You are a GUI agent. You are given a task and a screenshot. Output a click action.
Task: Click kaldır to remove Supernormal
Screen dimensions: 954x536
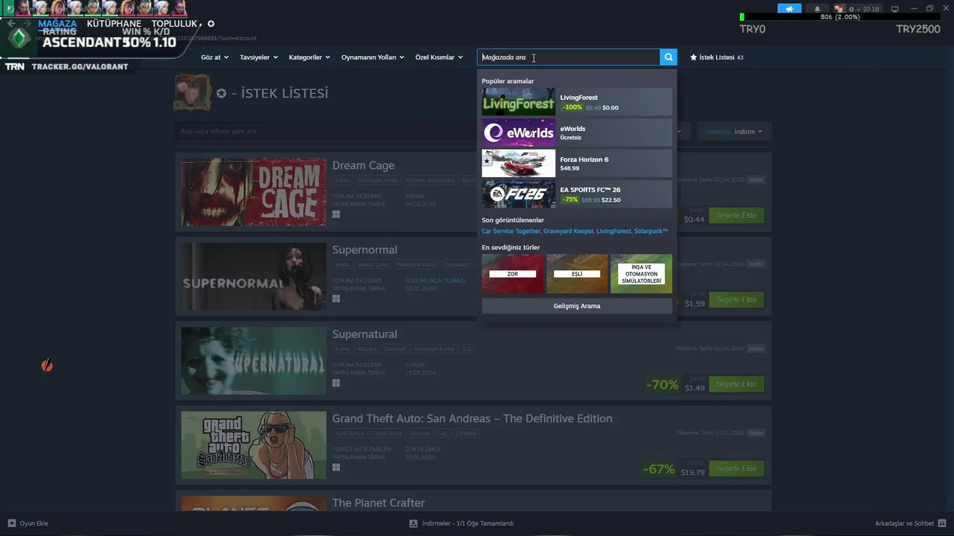click(756, 264)
